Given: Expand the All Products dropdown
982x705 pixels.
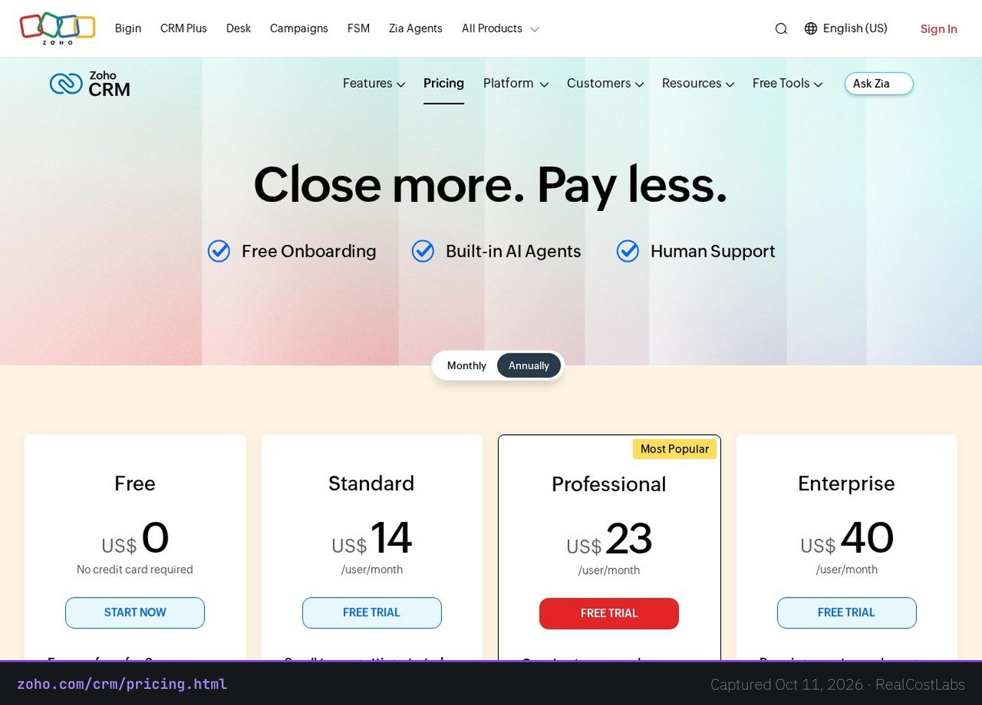Looking at the screenshot, I should 500,28.
